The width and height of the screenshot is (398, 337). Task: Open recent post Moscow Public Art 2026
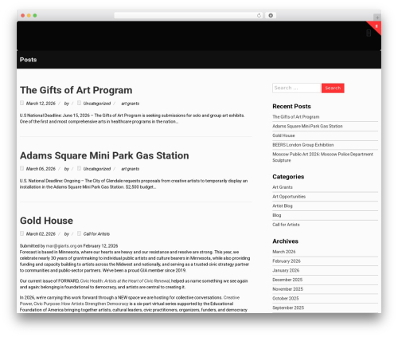322,157
